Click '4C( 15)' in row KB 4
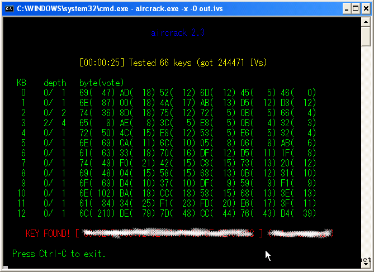Image resolution: width=374 pixels, height=272 pixels. (138, 133)
